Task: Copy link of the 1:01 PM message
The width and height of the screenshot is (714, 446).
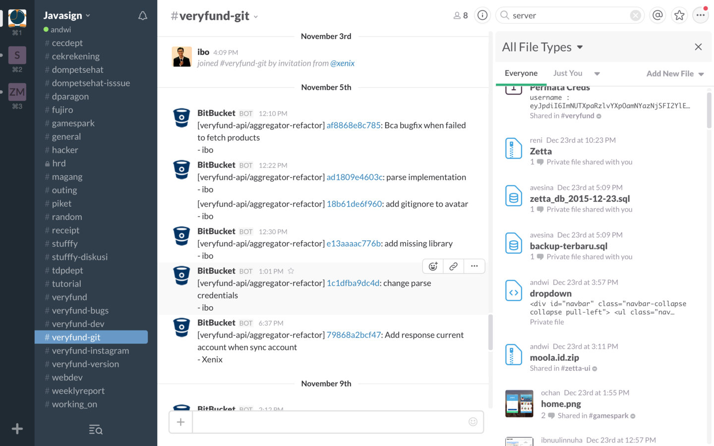Action: [x=453, y=266]
